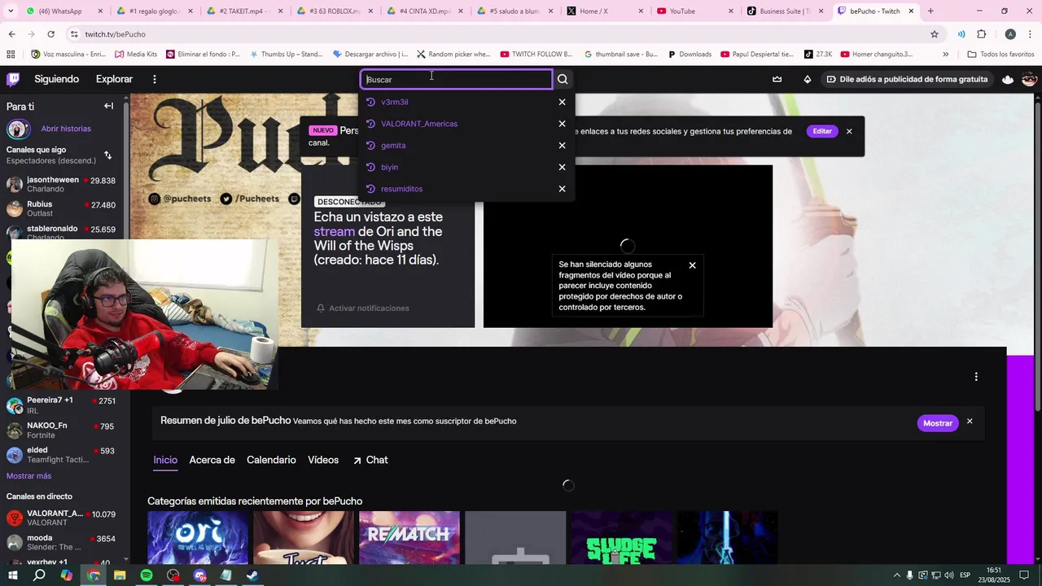This screenshot has height=586, width=1042.
Task: Reload the browser page
Action: point(50,34)
